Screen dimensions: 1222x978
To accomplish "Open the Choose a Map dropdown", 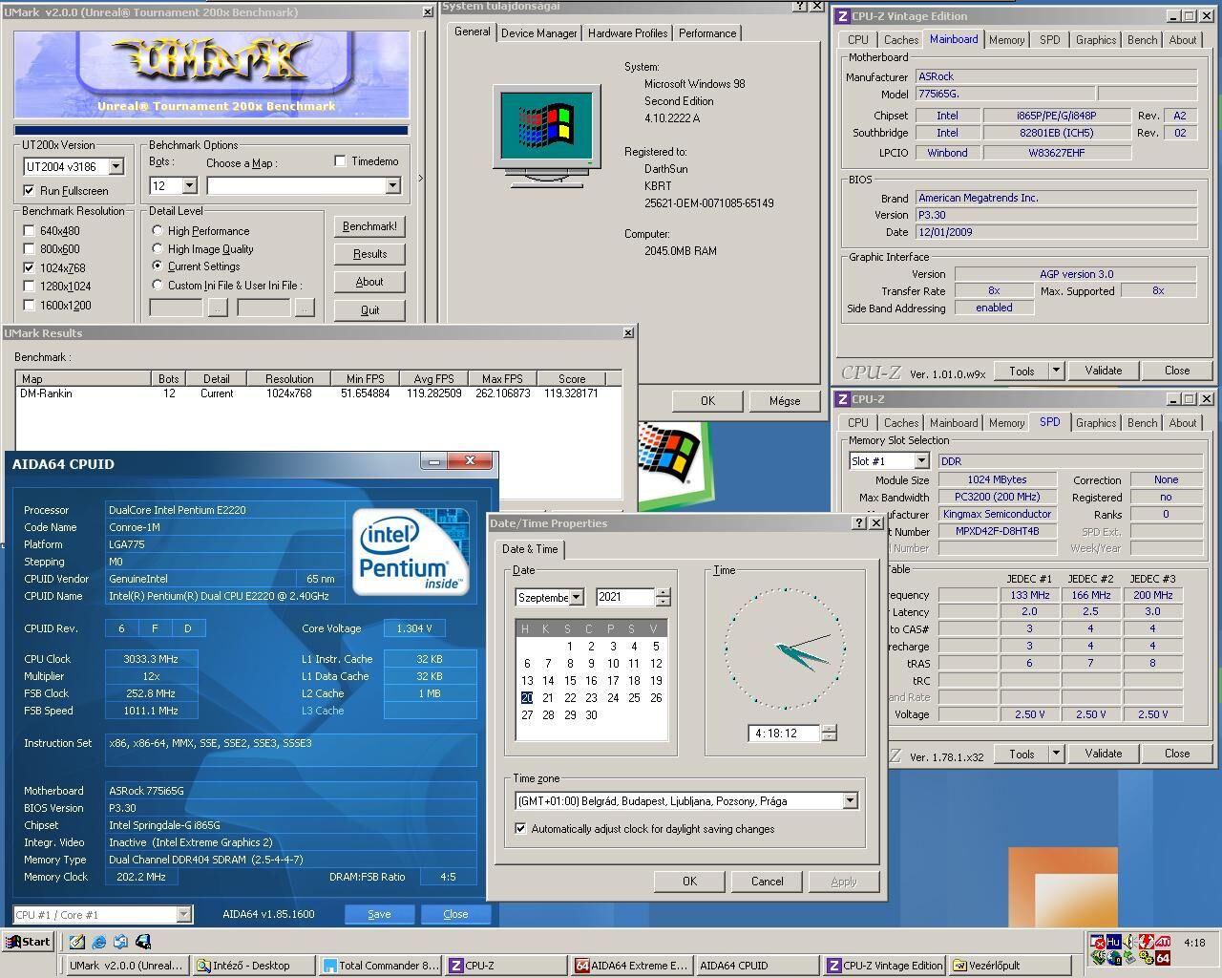I will pyautogui.click(x=392, y=186).
